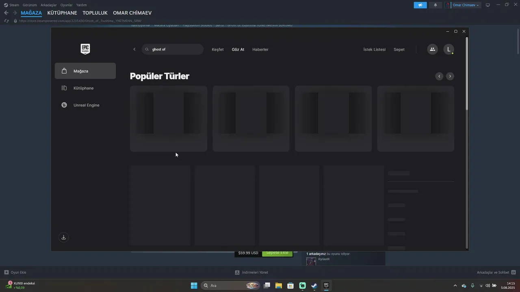Open Steam announcements megaphone button

(x=420, y=5)
